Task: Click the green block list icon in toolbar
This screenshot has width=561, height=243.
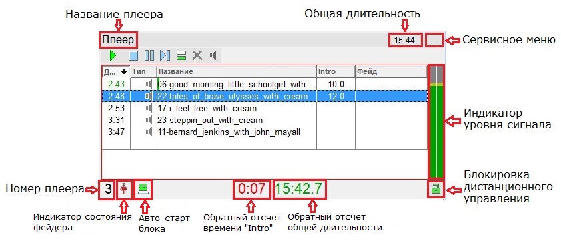Action: click(181, 55)
